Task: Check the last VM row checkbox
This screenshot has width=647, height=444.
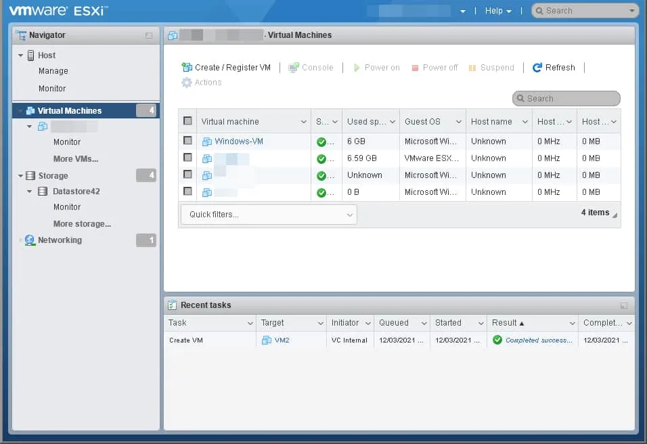Action: (187, 192)
